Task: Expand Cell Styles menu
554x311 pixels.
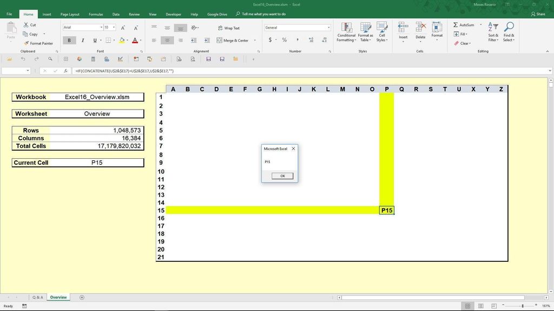Action: (x=382, y=32)
